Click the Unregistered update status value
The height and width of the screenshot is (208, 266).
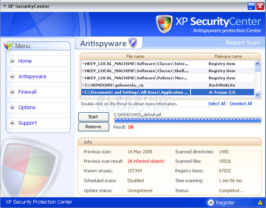coord(140,191)
